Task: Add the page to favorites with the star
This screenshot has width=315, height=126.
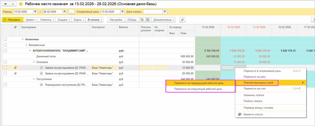Action: click(x=21, y=4)
